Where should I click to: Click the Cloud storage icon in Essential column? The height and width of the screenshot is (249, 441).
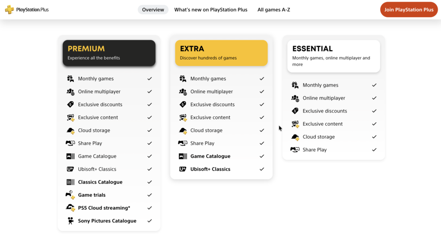point(295,137)
